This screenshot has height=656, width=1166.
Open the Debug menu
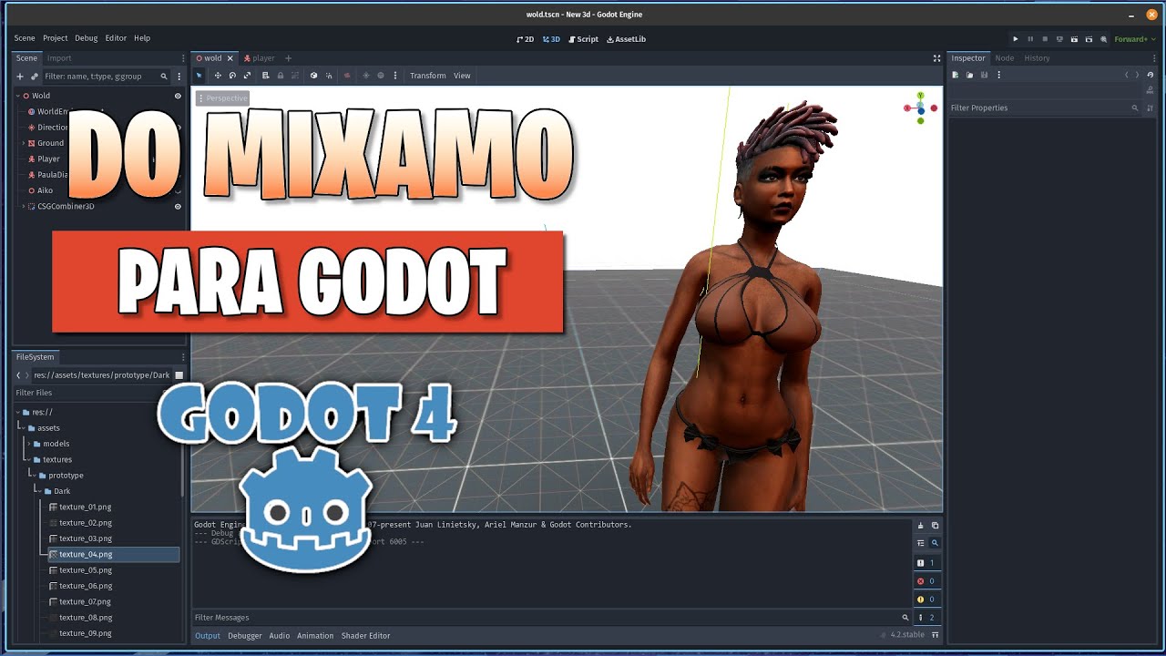click(x=87, y=38)
